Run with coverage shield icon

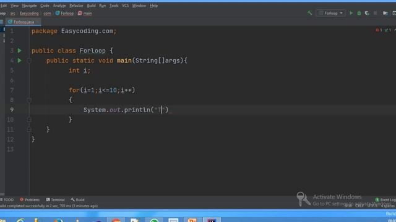(367, 13)
